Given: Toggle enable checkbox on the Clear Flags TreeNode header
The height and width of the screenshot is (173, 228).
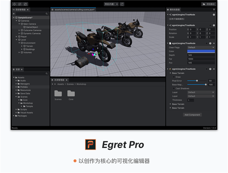Looking at the screenshot, I should pos(207,43).
